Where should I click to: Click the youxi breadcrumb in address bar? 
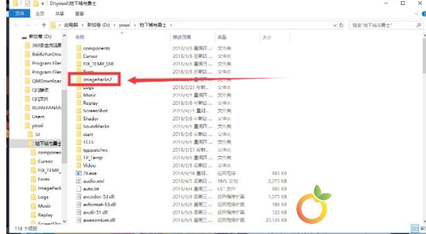coord(125,25)
